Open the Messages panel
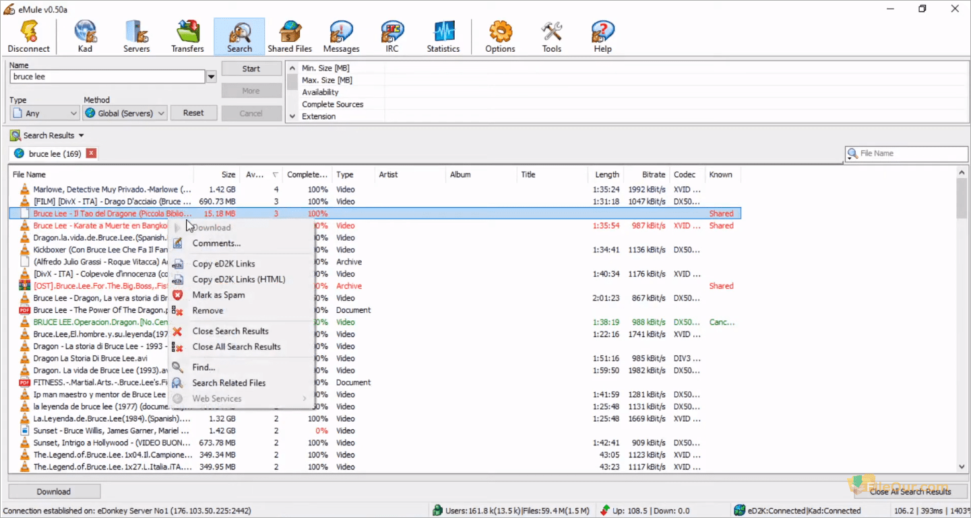Screen dimensions: 971x518 click(342, 36)
